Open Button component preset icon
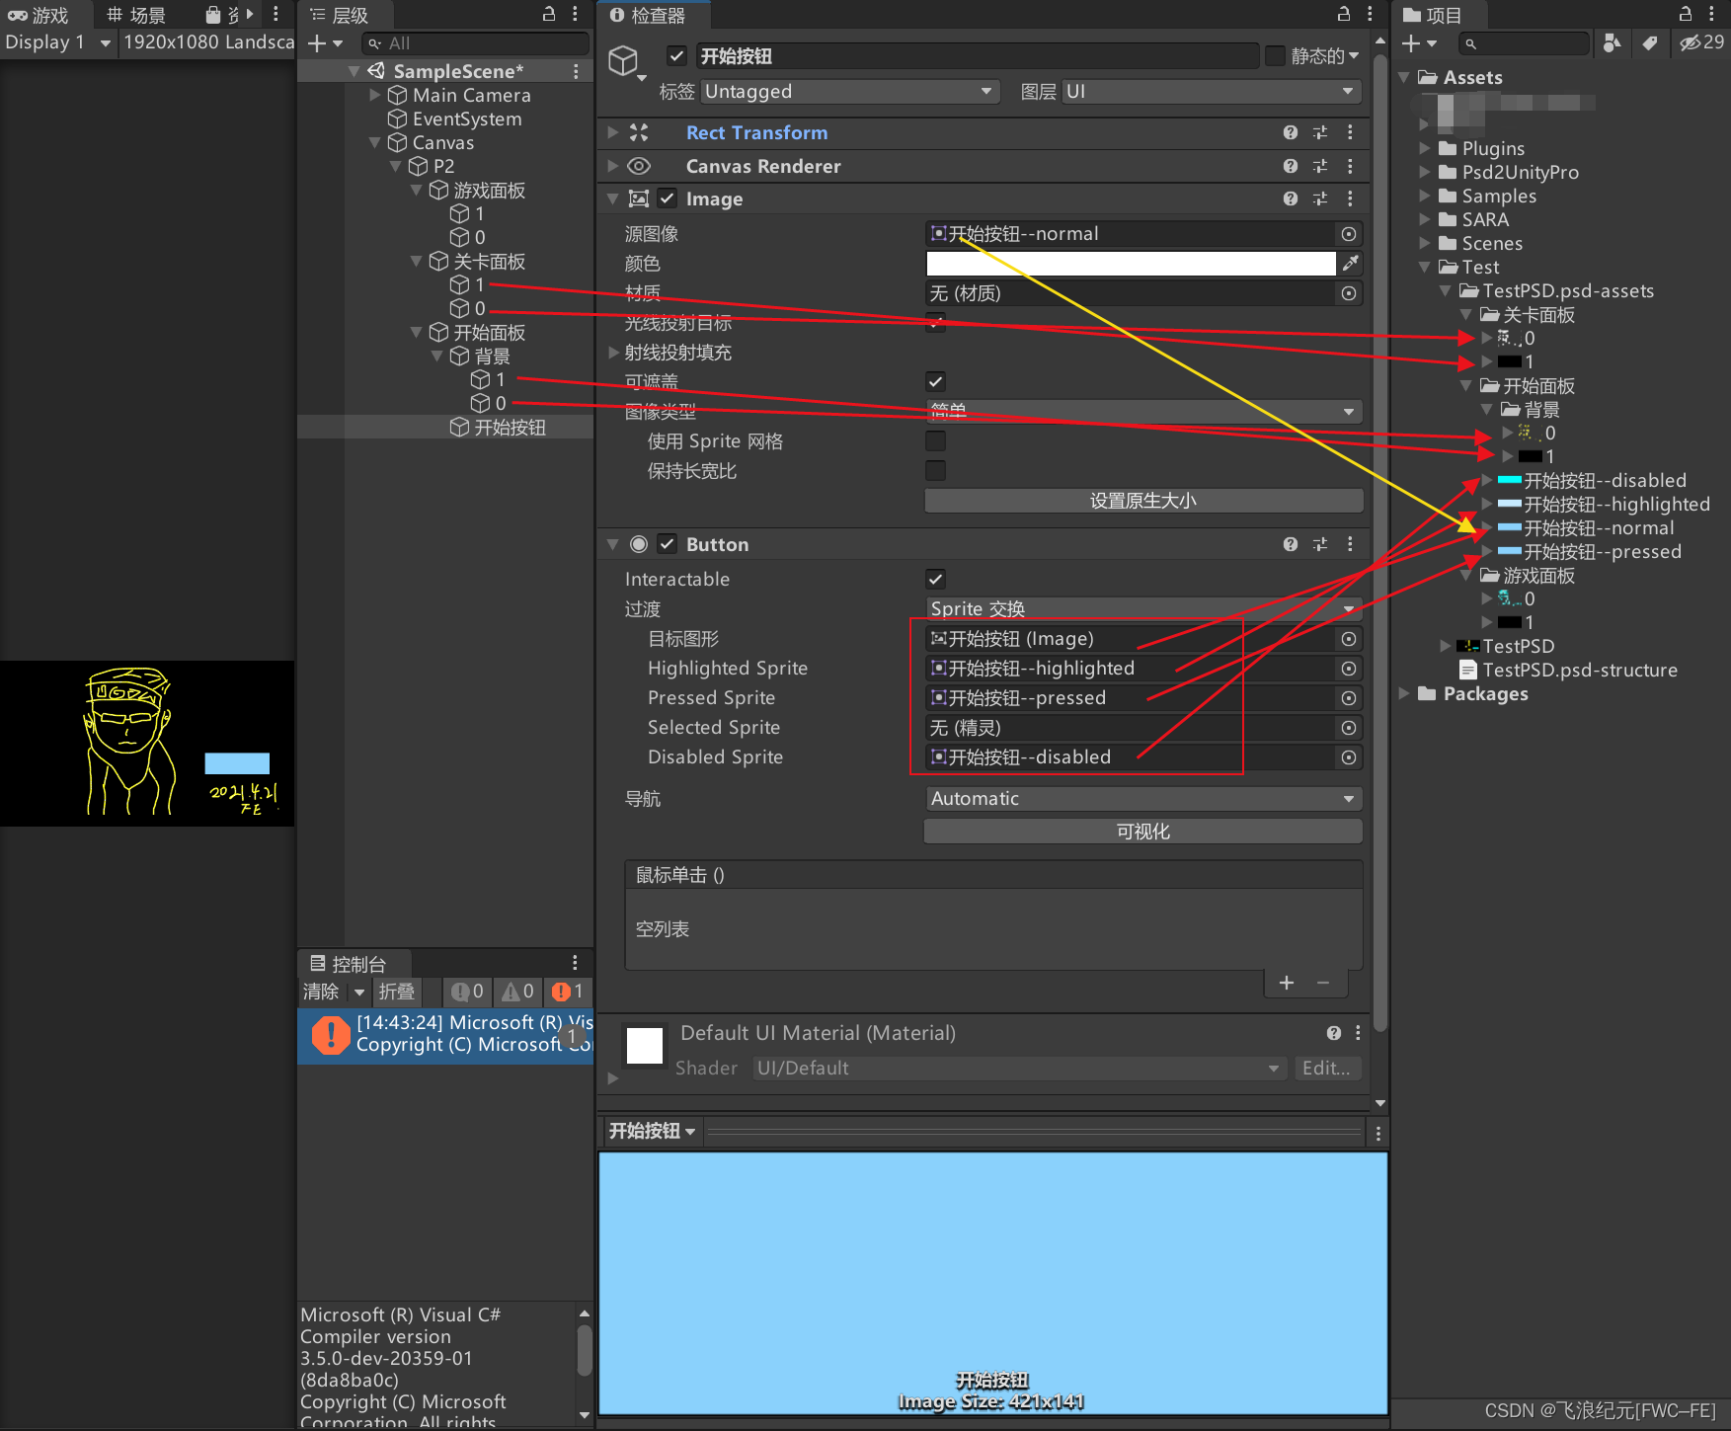1731x1431 pixels. (1320, 544)
